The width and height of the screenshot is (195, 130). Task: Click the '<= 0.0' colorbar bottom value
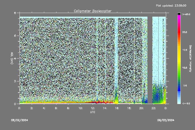tap(186, 103)
